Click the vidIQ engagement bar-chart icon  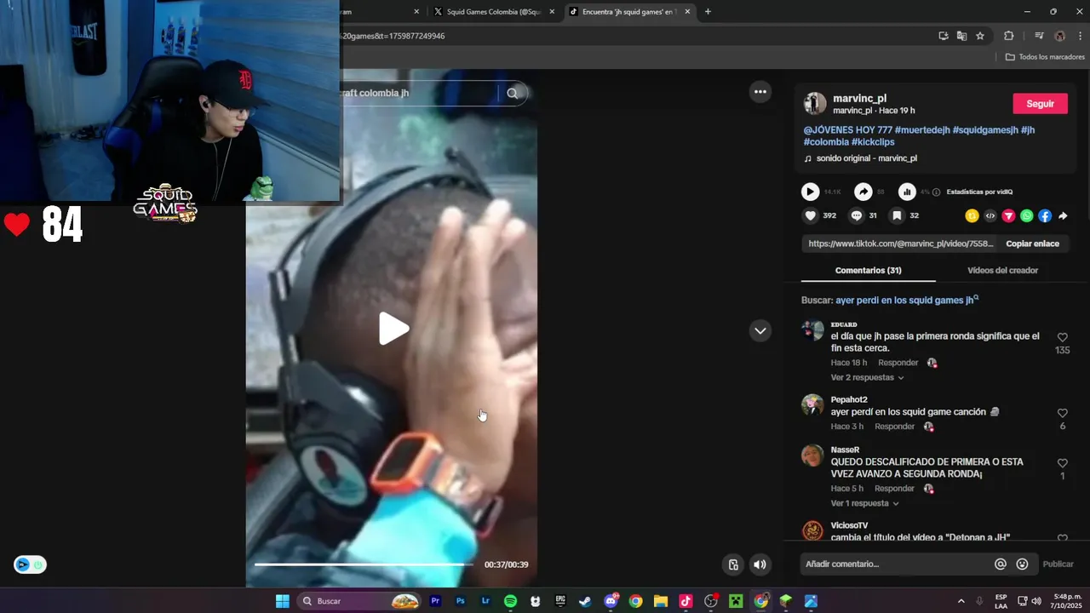click(x=907, y=192)
